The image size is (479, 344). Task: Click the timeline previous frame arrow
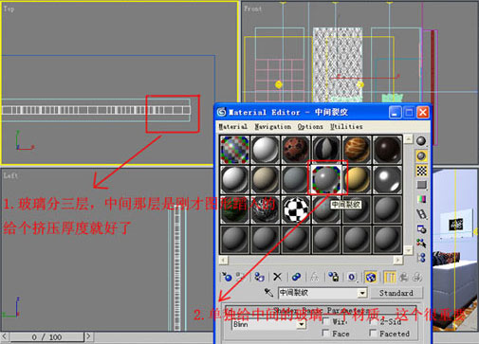(x=5, y=336)
